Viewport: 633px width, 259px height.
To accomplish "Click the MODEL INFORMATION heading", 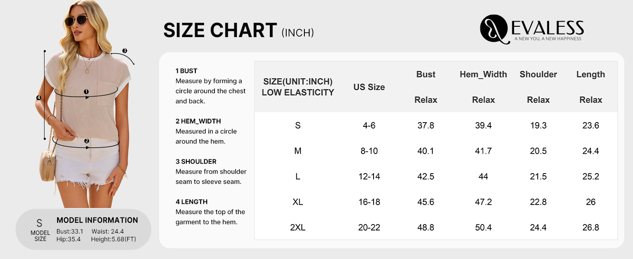I will (97, 220).
